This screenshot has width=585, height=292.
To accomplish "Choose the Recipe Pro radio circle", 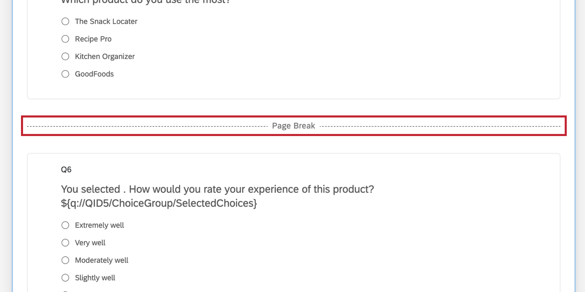I will point(65,39).
